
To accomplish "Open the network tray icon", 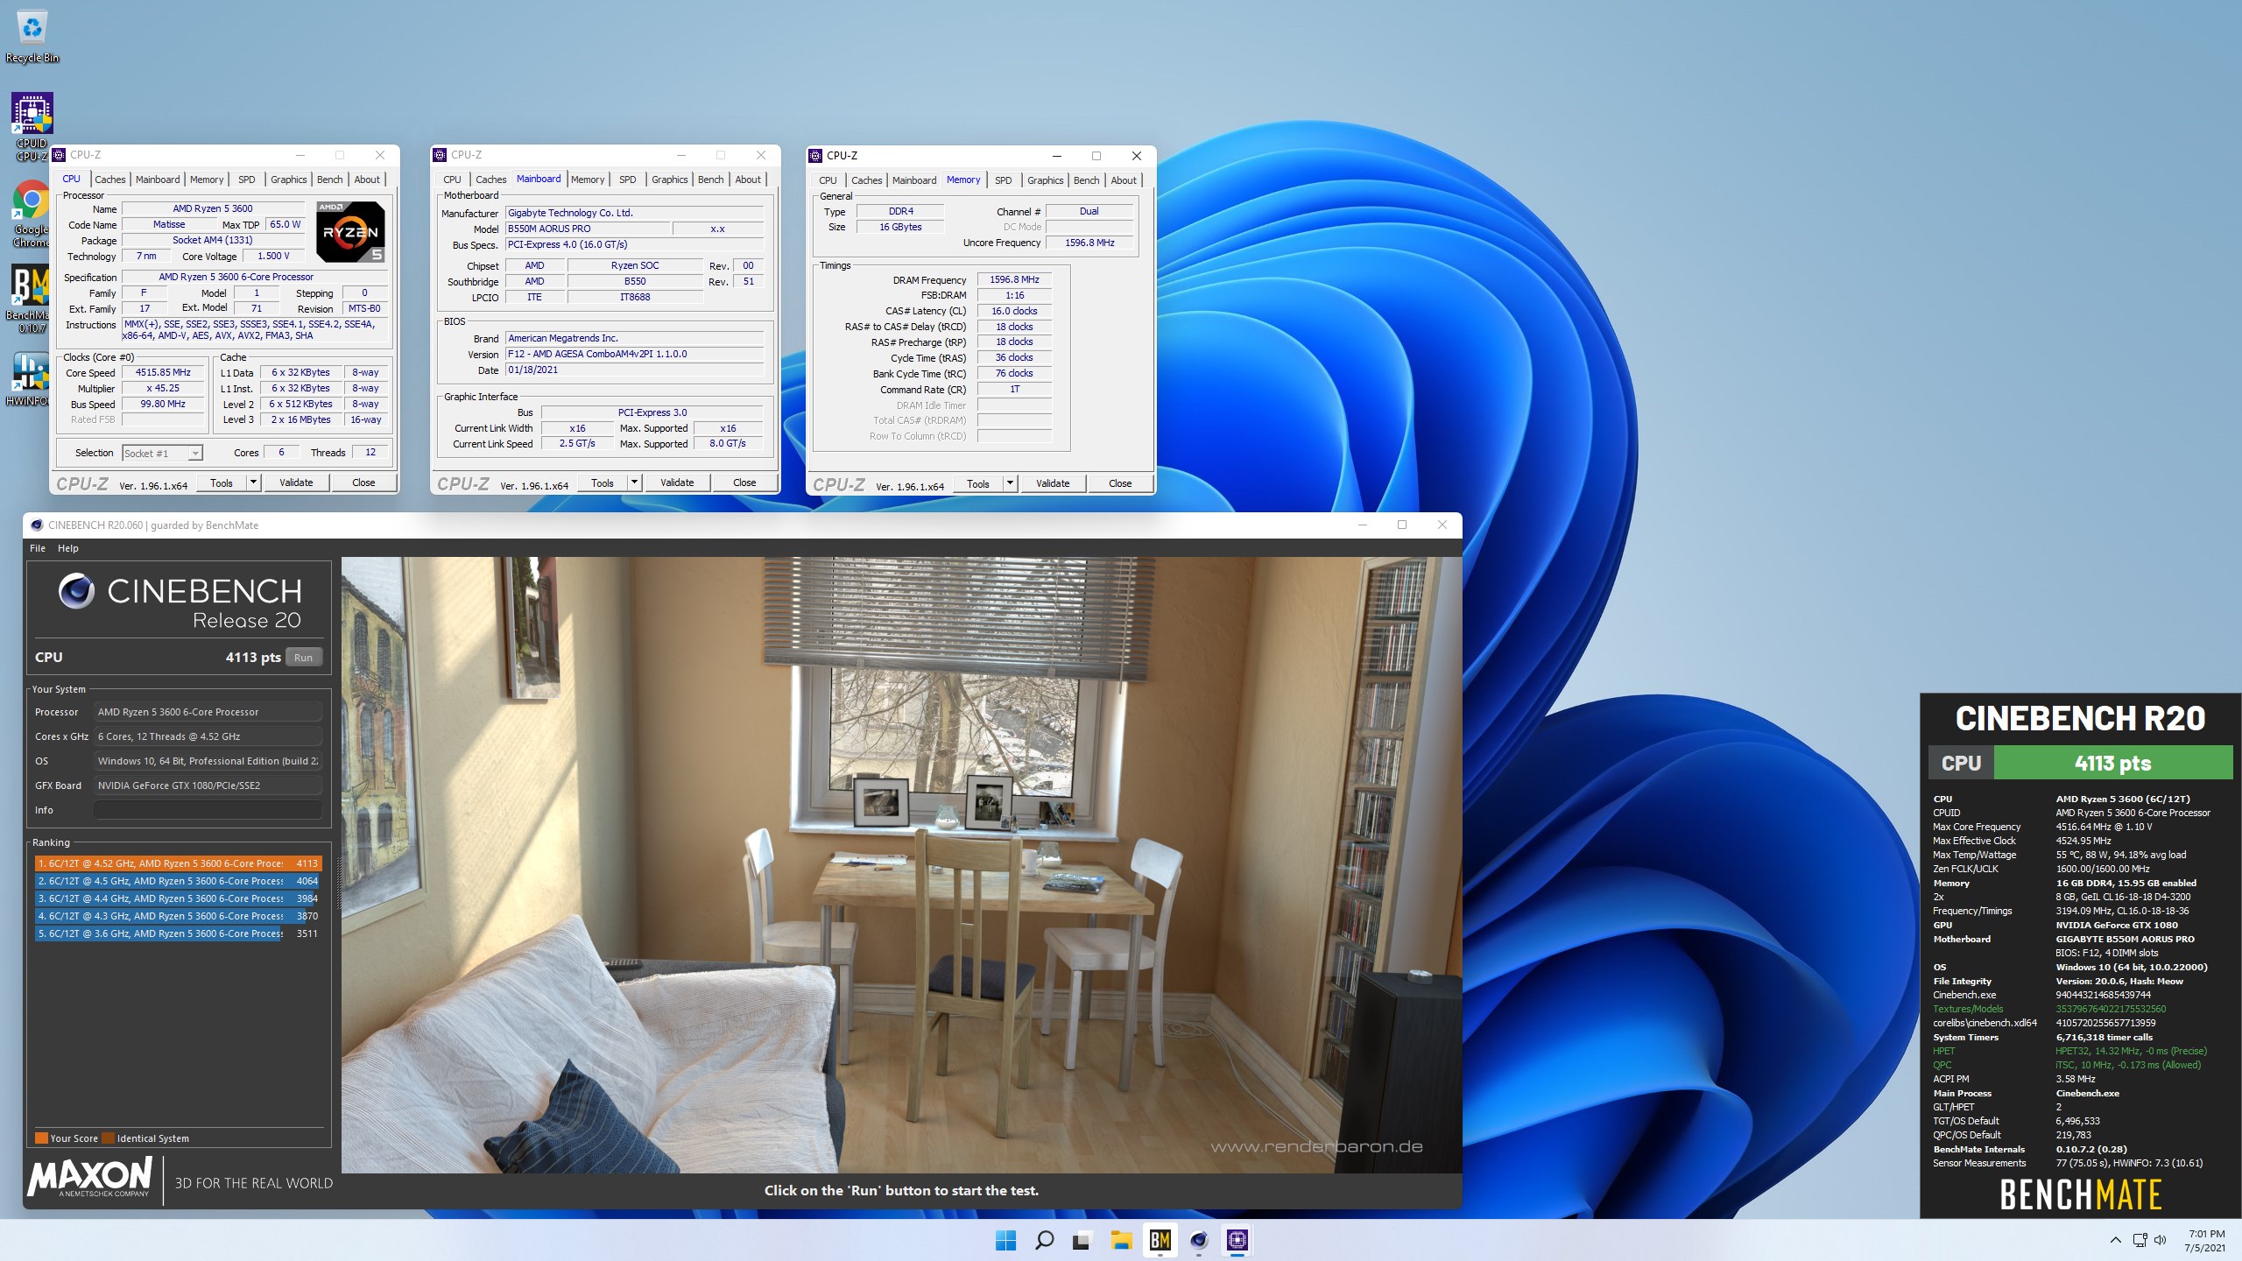I will 2140,1240.
